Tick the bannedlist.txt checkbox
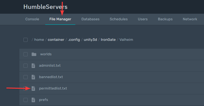The image size is (204, 106). pyautogui.click(x=26, y=77)
